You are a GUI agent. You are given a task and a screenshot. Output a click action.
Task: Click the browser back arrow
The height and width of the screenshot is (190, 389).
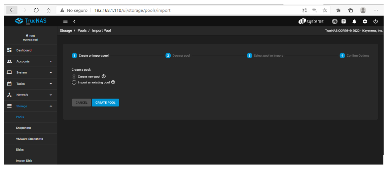(x=12, y=10)
